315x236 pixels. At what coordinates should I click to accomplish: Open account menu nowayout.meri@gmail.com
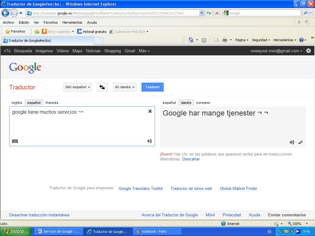point(276,51)
